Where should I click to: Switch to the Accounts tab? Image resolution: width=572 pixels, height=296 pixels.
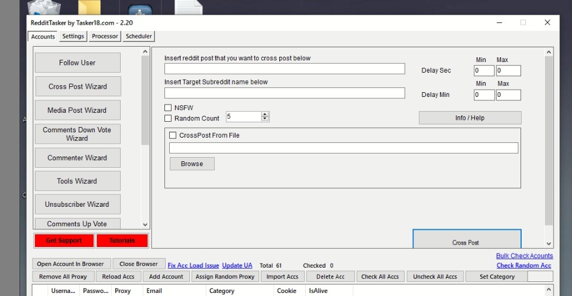pos(43,37)
